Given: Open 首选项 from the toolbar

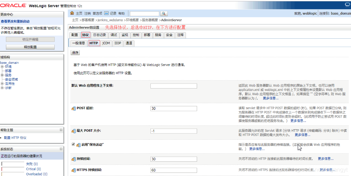Looking at the screenshot, I should tap(97, 14).
